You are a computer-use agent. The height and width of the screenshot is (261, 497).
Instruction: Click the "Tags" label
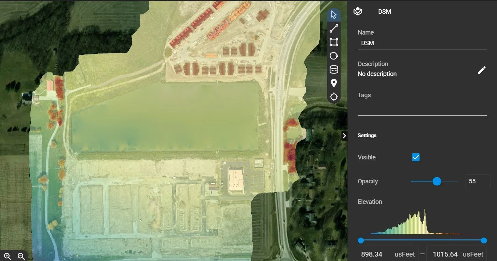[364, 95]
